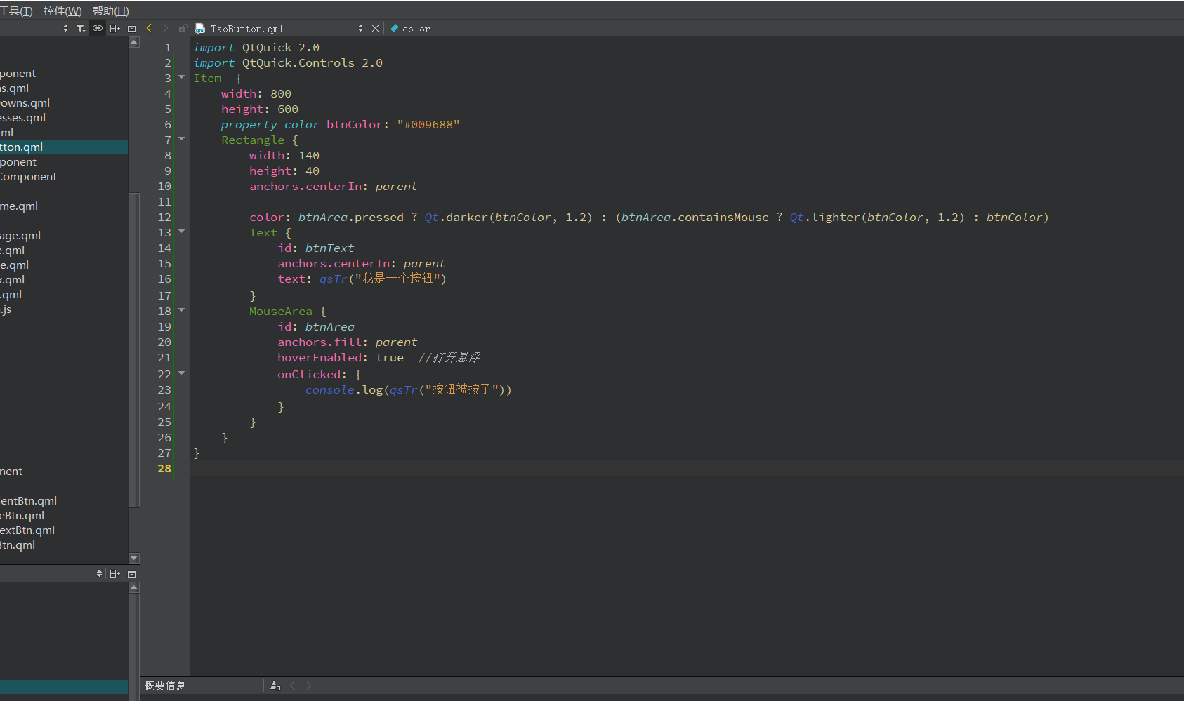1184x701 pixels.
Task: Click the "#009688" color string on line 6
Action: coord(428,125)
